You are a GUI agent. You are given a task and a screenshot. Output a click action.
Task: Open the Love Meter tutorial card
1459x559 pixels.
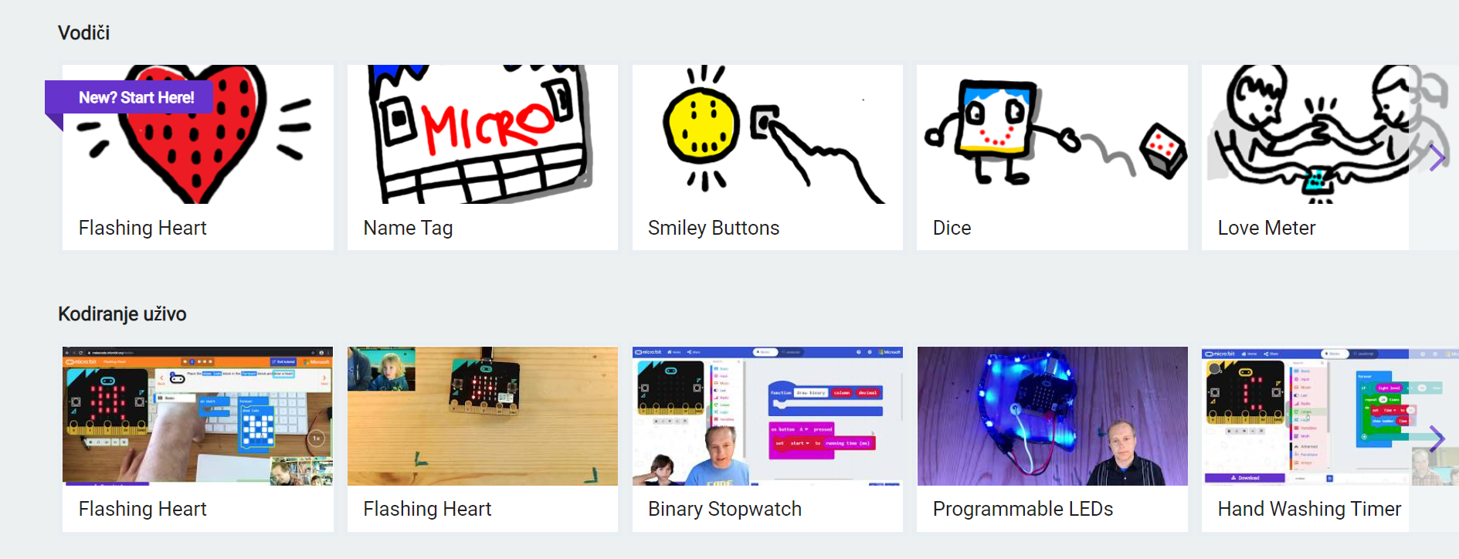1305,158
